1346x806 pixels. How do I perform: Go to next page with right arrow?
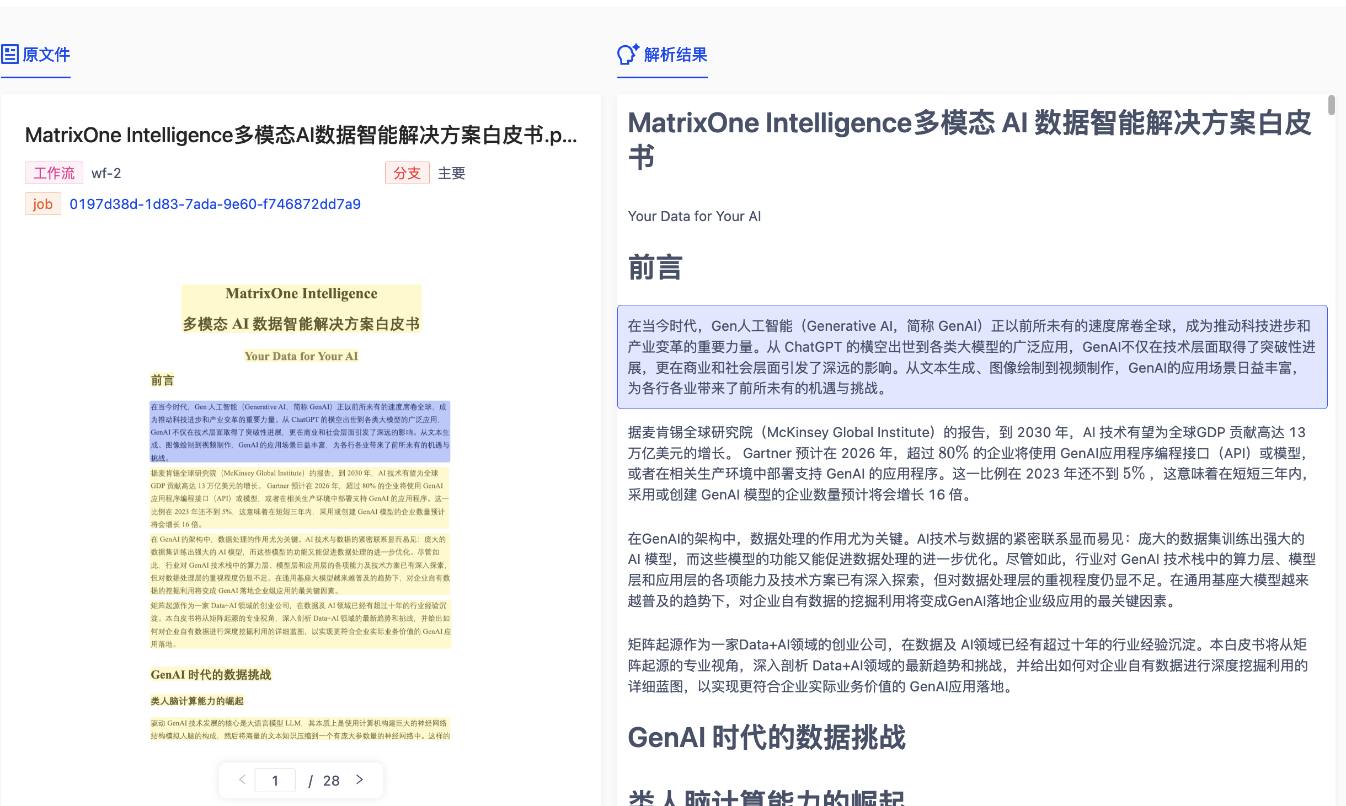(x=360, y=780)
